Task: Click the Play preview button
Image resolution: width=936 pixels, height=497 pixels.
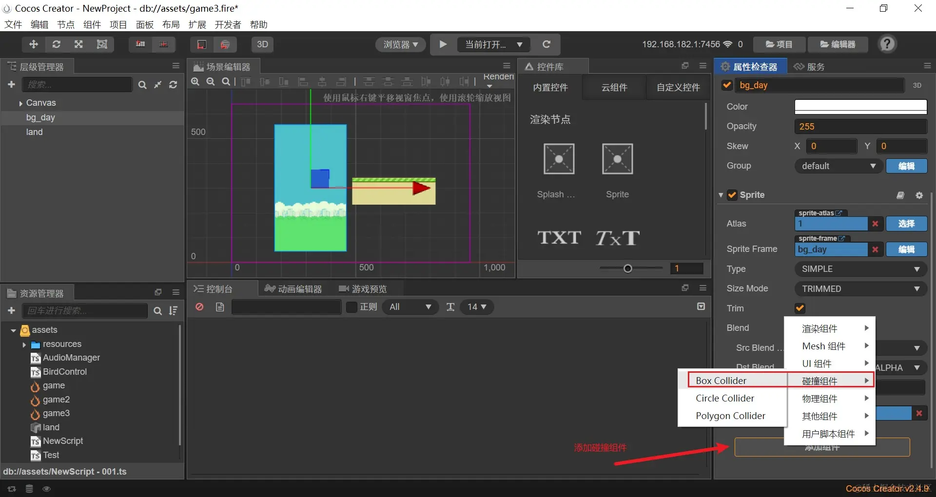Action: tap(443, 44)
